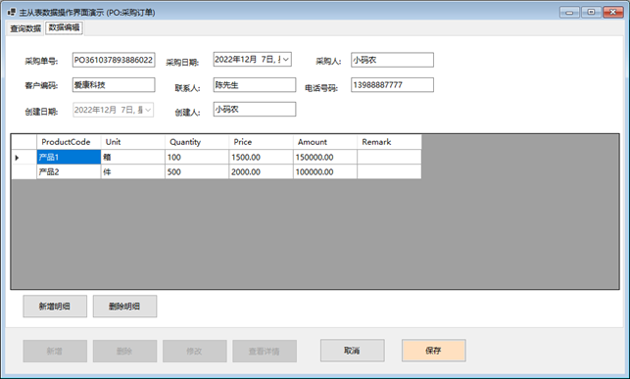The width and height of the screenshot is (630, 379).
Task: Click the Unit cell in 产品2 row
Action: pyautogui.click(x=133, y=171)
